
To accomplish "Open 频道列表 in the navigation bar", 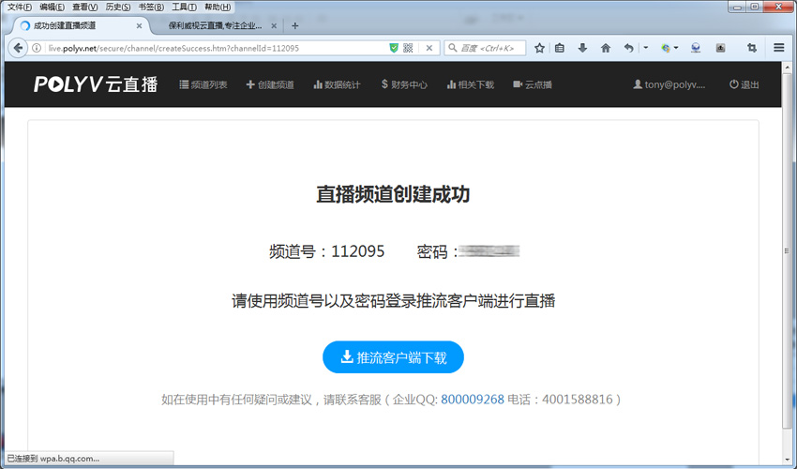I will [203, 84].
